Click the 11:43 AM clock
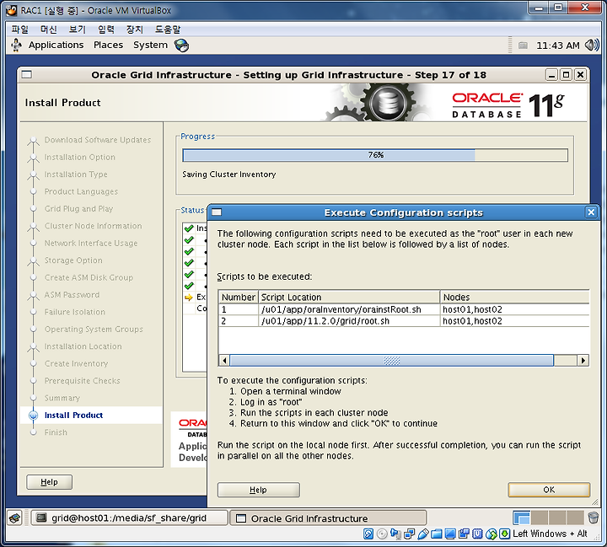This screenshot has height=547, width=607. click(558, 46)
